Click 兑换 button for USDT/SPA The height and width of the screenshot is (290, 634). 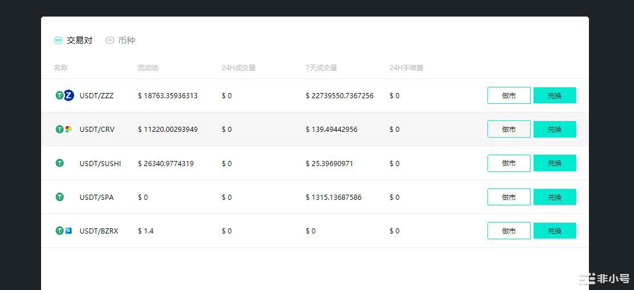pyautogui.click(x=555, y=197)
